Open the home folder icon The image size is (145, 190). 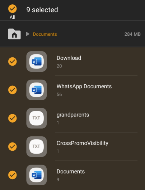pos(14,34)
